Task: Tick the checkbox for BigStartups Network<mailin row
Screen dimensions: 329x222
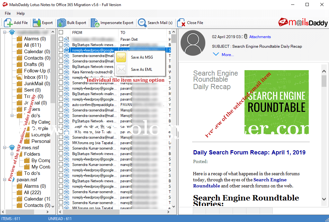Action: point(61,94)
